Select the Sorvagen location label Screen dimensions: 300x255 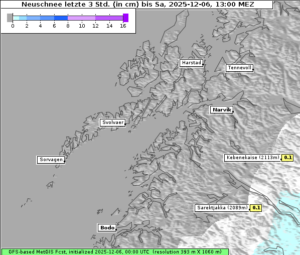[x=51, y=160]
